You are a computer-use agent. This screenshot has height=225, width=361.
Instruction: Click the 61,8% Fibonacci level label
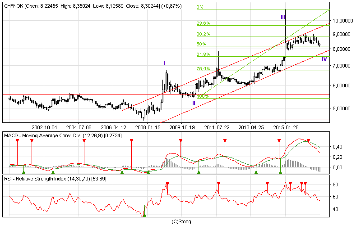point(203,54)
